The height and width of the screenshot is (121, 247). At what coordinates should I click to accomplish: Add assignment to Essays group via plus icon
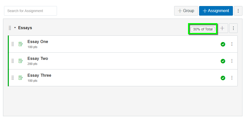(222, 28)
